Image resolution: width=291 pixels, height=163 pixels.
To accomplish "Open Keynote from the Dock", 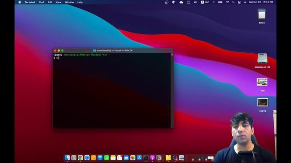I will [x=100, y=158].
